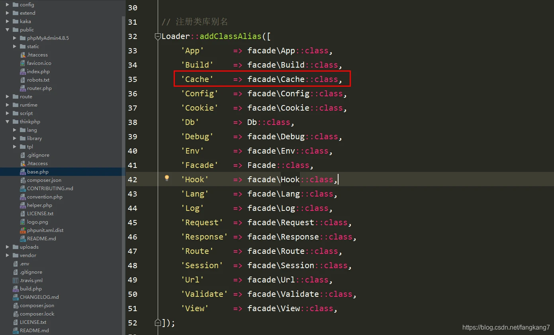Select the .env file in the tree
The width and height of the screenshot is (554, 335).
click(24, 264)
